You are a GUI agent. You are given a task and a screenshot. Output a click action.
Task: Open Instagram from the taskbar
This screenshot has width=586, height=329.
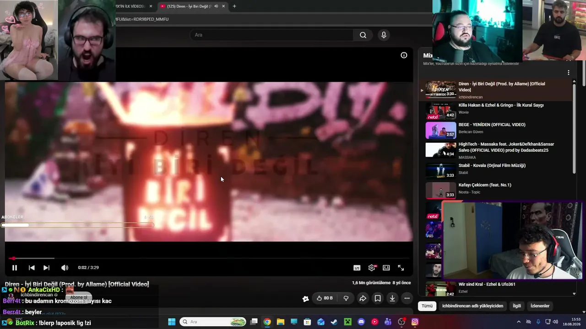[415, 322]
